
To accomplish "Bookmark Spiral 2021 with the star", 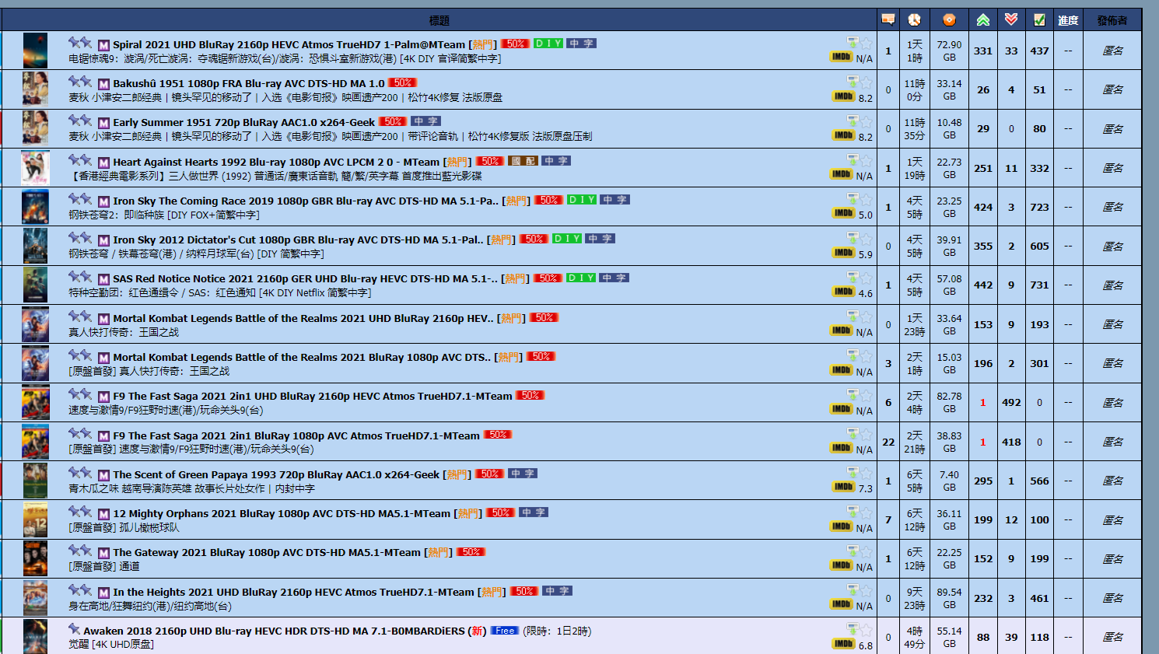I will click(x=866, y=43).
